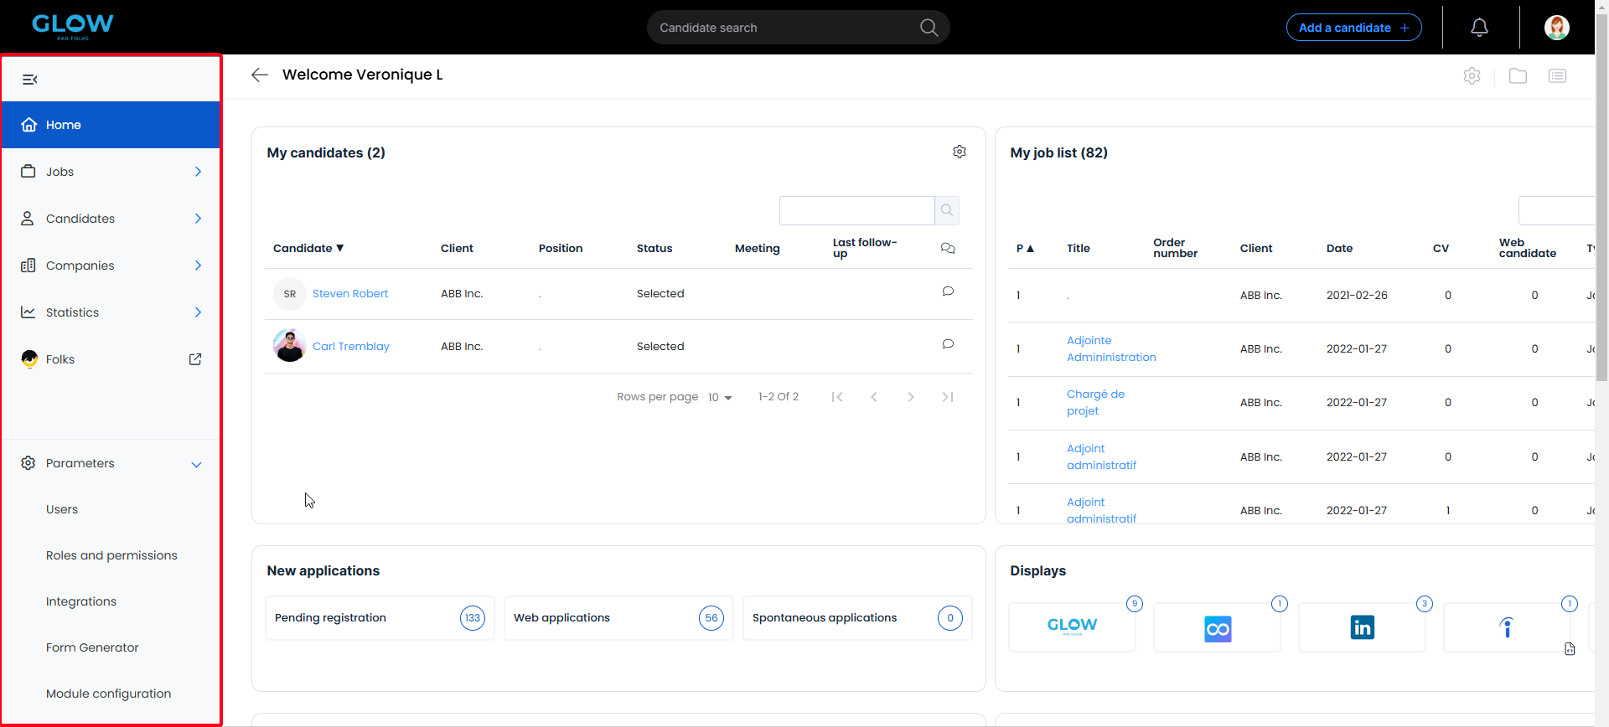Click the list view icon in header

tap(1557, 76)
